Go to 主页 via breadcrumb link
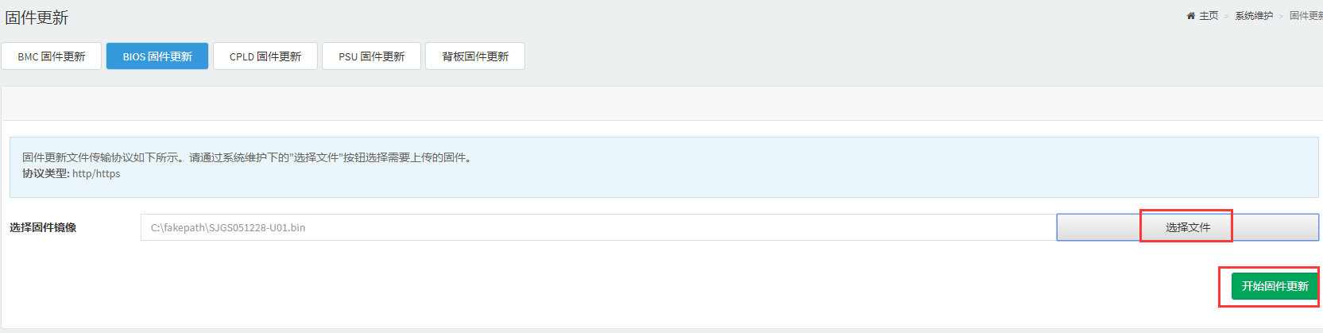Viewport: 1323px width, 333px height. point(1209,16)
